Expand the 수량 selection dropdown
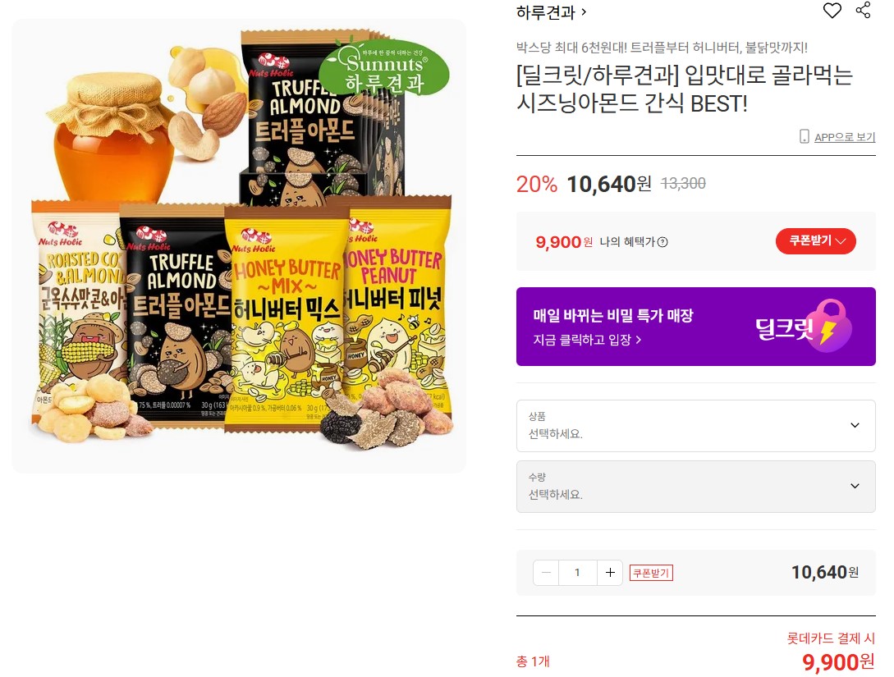Image resolution: width=894 pixels, height=677 pixels. 695,487
